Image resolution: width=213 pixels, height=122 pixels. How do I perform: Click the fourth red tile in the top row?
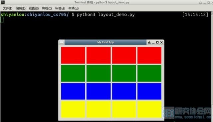[x=149, y=55]
